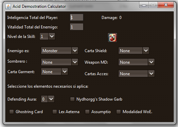Image resolution: width=178 pixels, height=127 pixels.
Task: Check the Assumptio option
Action: tap(87, 112)
